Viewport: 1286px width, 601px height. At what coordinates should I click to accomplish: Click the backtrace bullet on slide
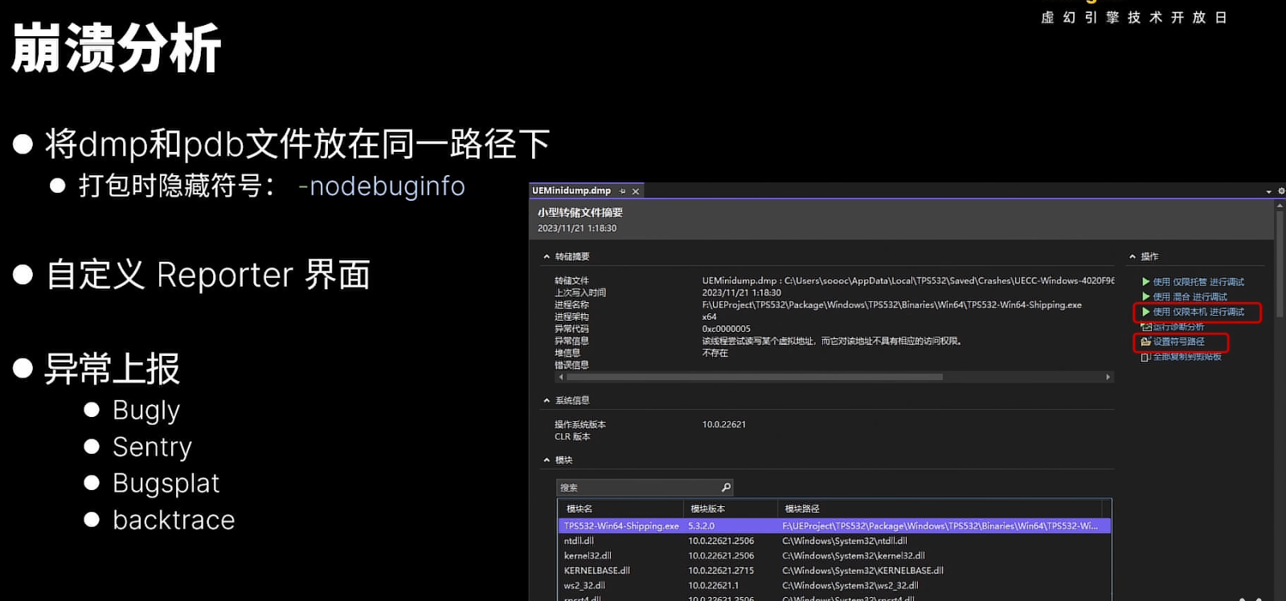point(174,520)
